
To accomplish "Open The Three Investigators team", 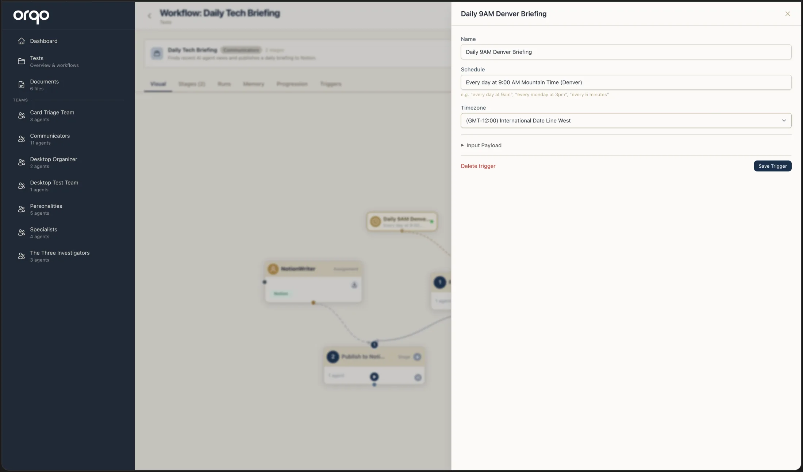I will pyautogui.click(x=68, y=256).
